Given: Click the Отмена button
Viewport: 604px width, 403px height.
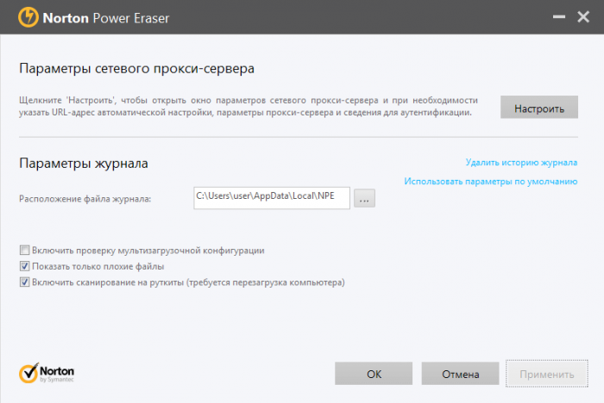Looking at the screenshot, I should pos(460,374).
